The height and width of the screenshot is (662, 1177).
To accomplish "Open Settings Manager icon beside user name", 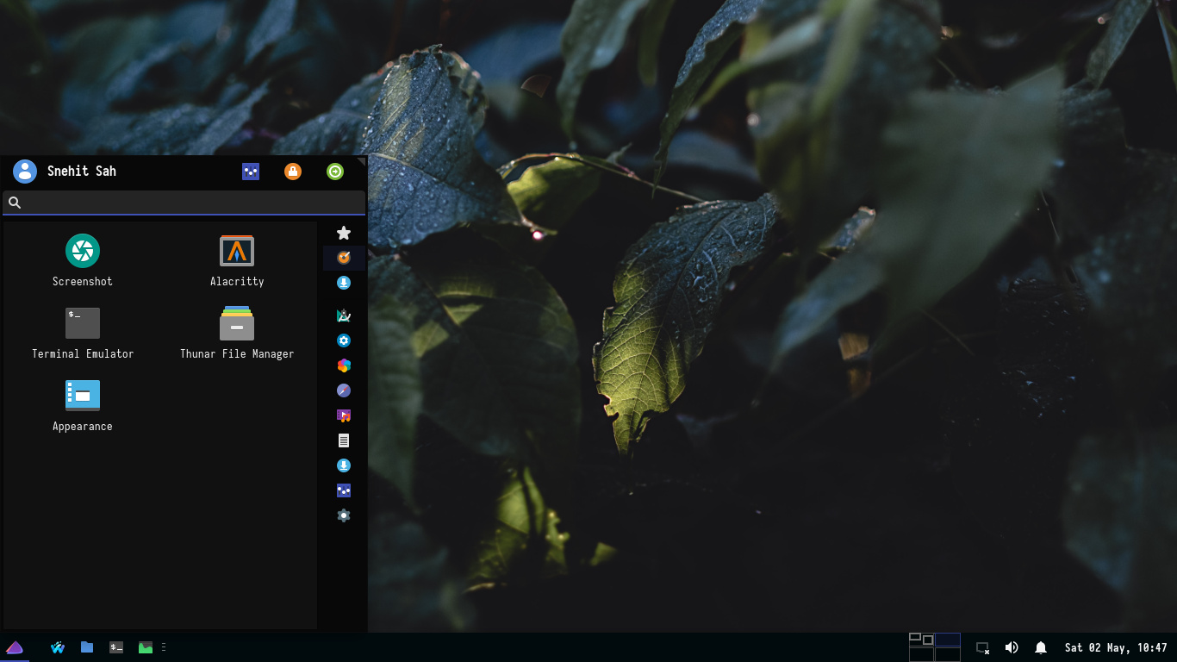I will (x=251, y=172).
